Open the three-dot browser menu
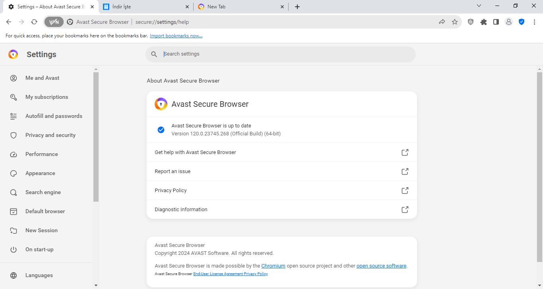This screenshot has width=543, height=289. [x=534, y=22]
